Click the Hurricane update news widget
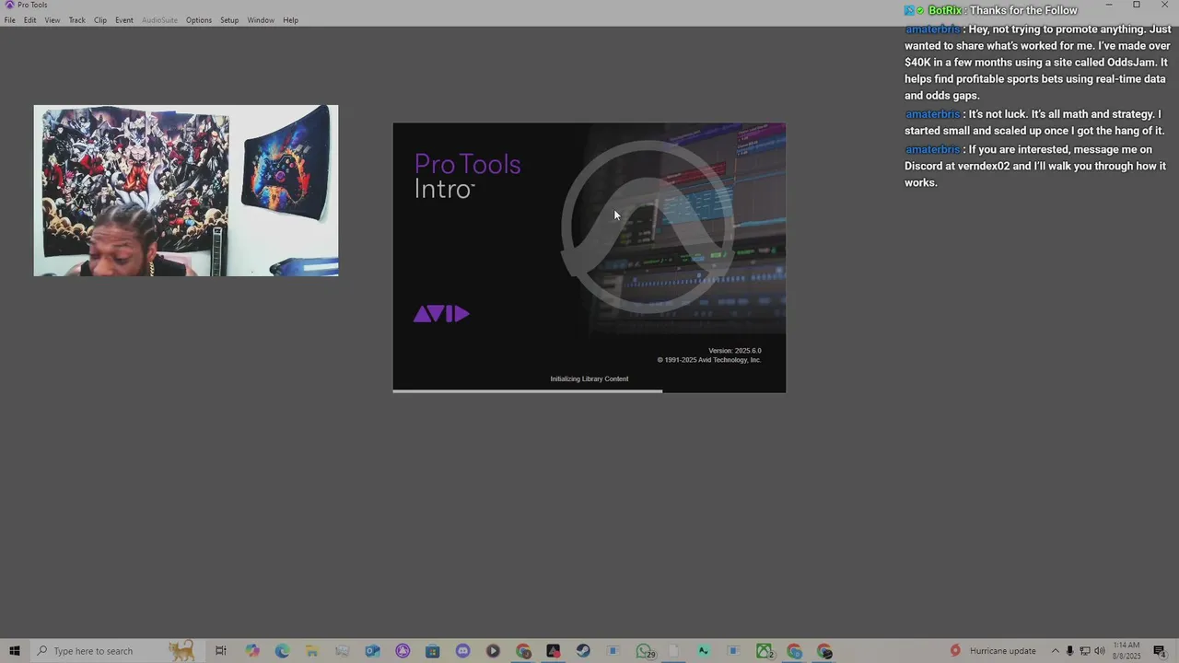Viewport: 1179px width, 663px height. [x=993, y=651]
